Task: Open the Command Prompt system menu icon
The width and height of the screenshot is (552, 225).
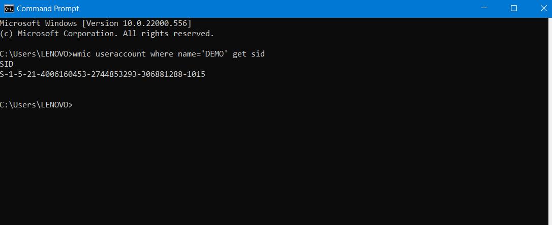Action: pyautogui.click(x=8, y=9)
